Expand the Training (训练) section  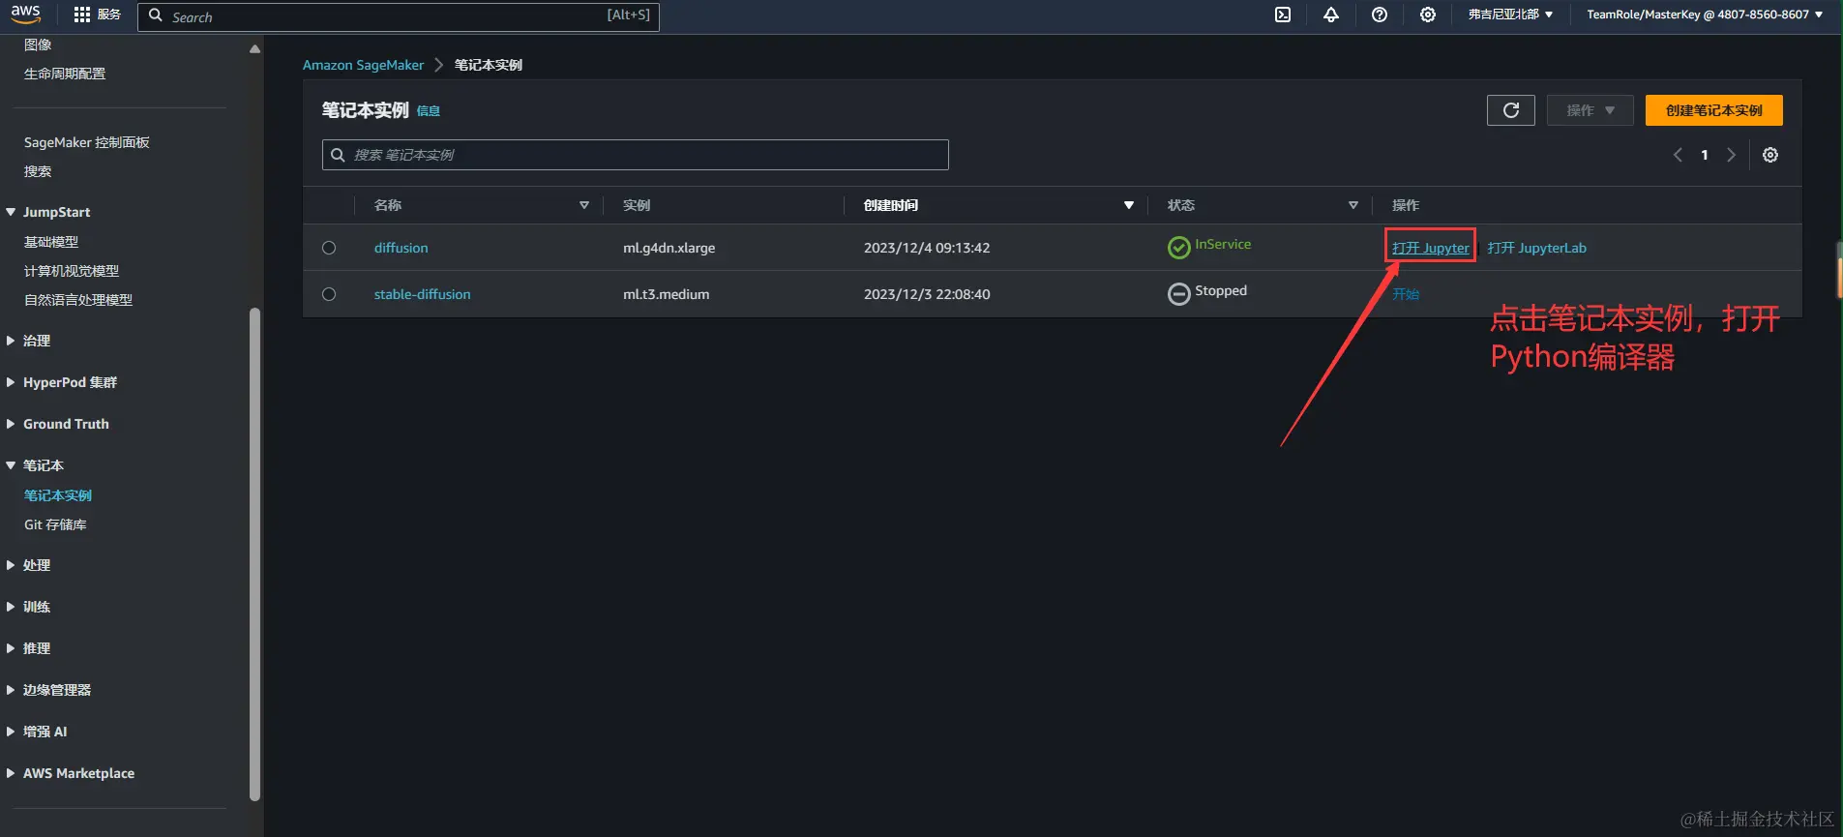(x=11, y=607)
